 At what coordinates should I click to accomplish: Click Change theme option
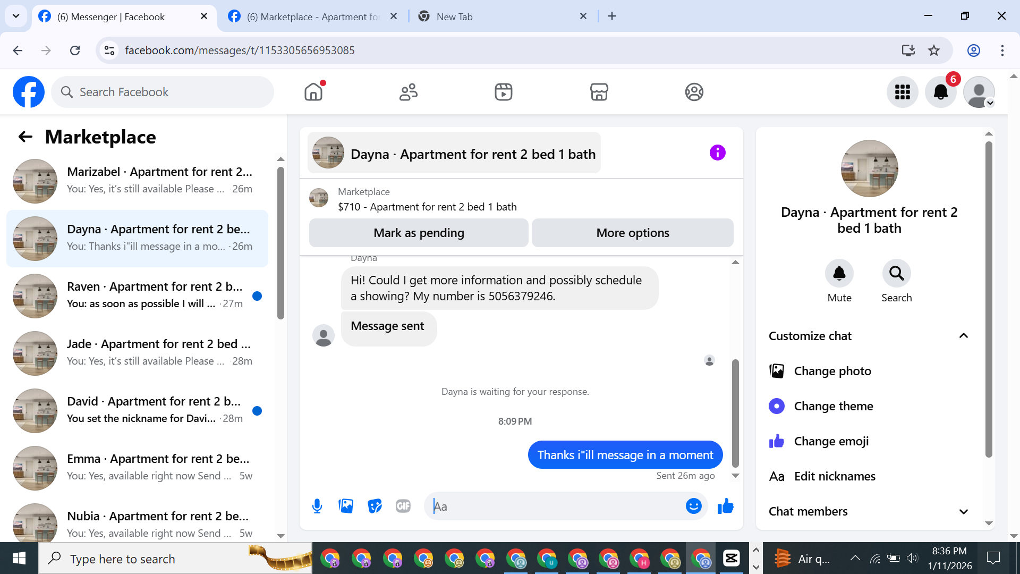point(870,406)
